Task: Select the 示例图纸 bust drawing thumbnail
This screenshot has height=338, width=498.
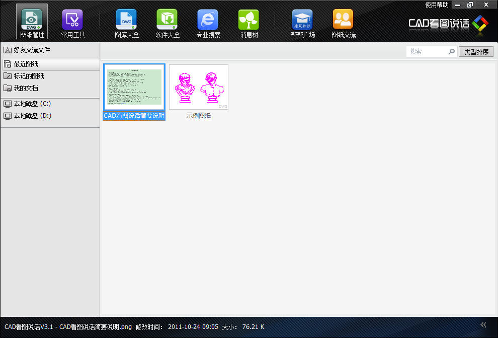Action: coord(199,87)
